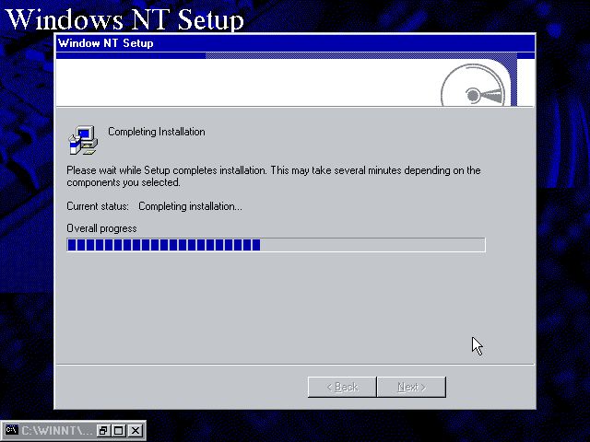The height and width of the screenshot is (442, 590).
Task: Maximize the minimized C:\WINNT window
Action: (119, 430)
